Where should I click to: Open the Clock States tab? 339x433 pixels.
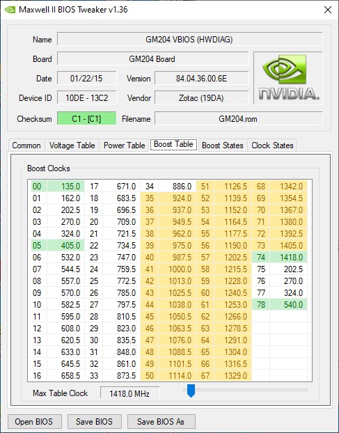click(x=272, y=145)
